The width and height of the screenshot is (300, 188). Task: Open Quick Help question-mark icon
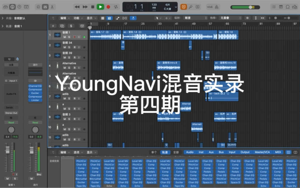[19, 7]
